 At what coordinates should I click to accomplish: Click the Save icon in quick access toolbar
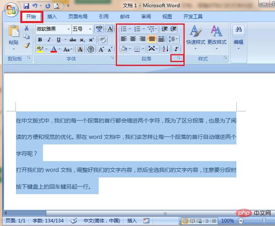[26, 6]
